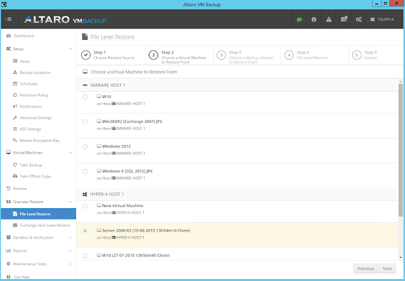
Task: Click the 'New Virtual Machine' name text
Action: tap(123, 206)
